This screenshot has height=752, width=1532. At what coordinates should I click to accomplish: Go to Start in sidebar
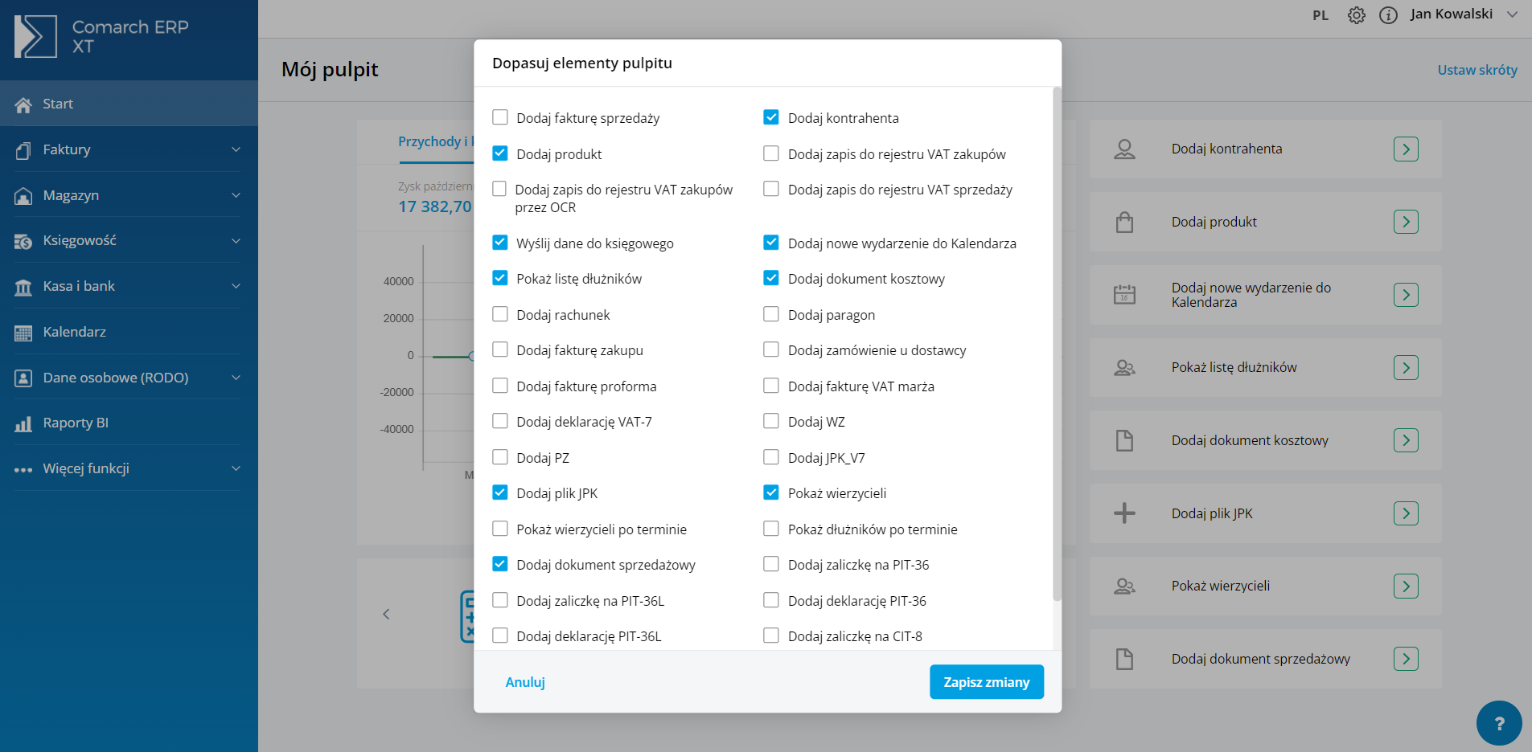coord(129,104)
